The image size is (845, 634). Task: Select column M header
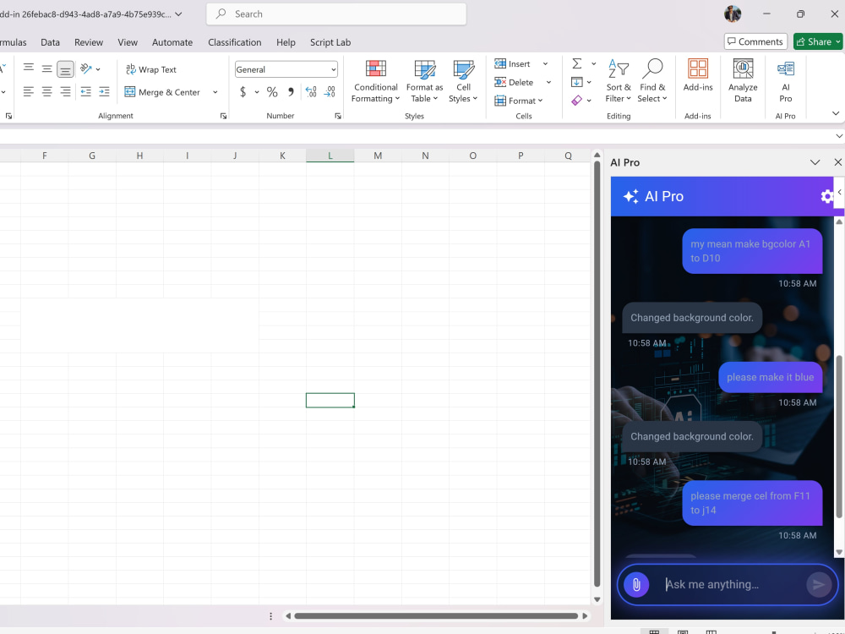click(378, 156)
